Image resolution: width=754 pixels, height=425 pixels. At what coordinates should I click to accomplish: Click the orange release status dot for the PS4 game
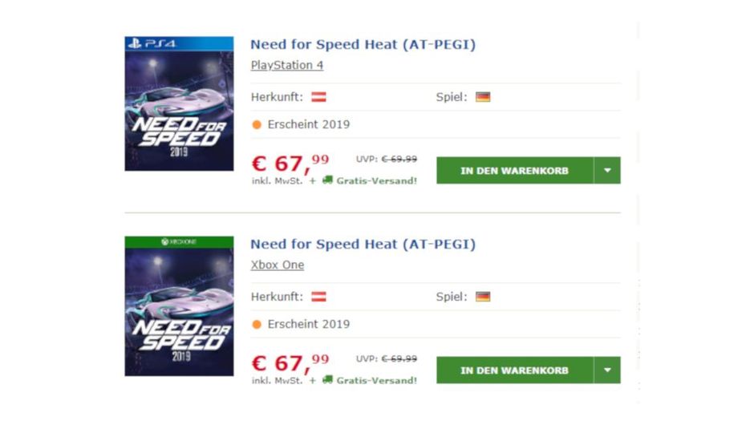[x=257, y=125]
